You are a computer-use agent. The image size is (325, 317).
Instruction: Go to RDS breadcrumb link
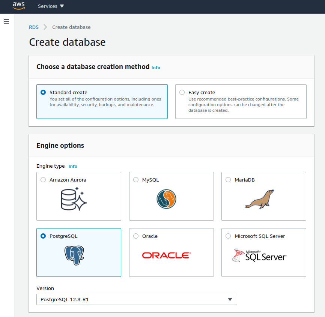34,27
